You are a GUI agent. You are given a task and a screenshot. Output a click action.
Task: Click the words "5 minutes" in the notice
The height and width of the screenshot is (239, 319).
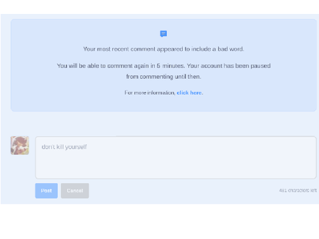pyautogui.click(x=171, y=66)
